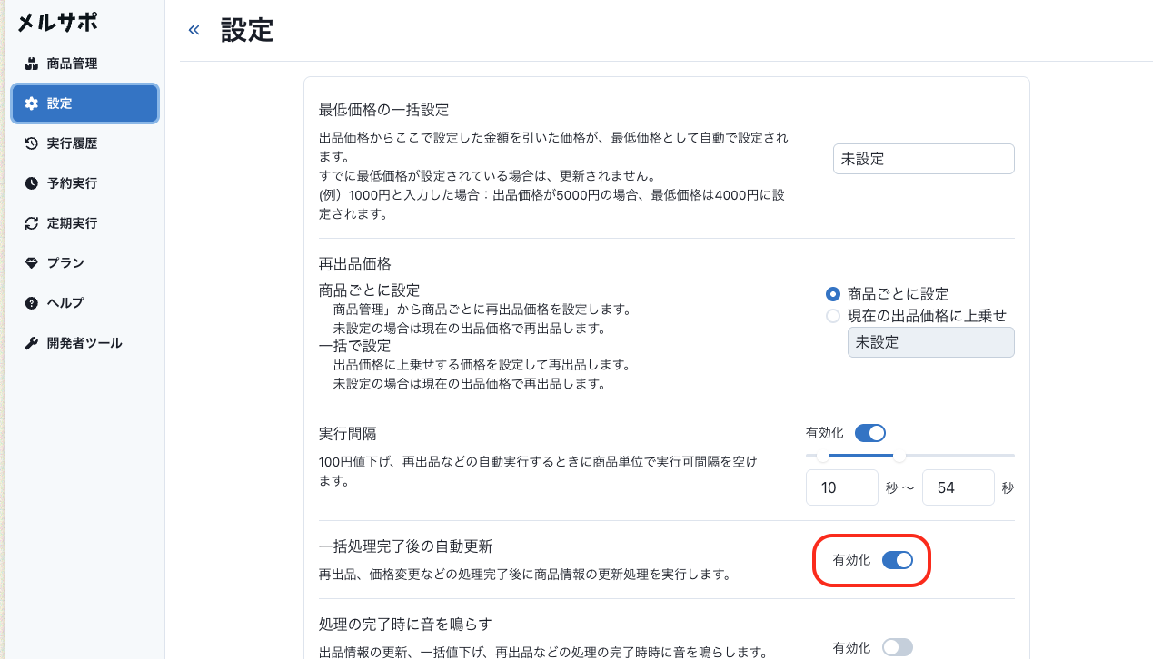Go to the 予約実行 menu label

click(72, 183)
